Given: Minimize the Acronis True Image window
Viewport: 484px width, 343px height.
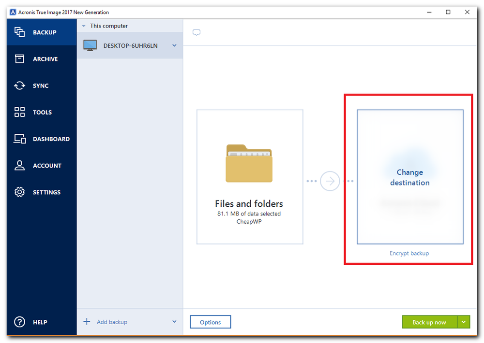Looking at the screenshot, I should [x=429, y=12].
